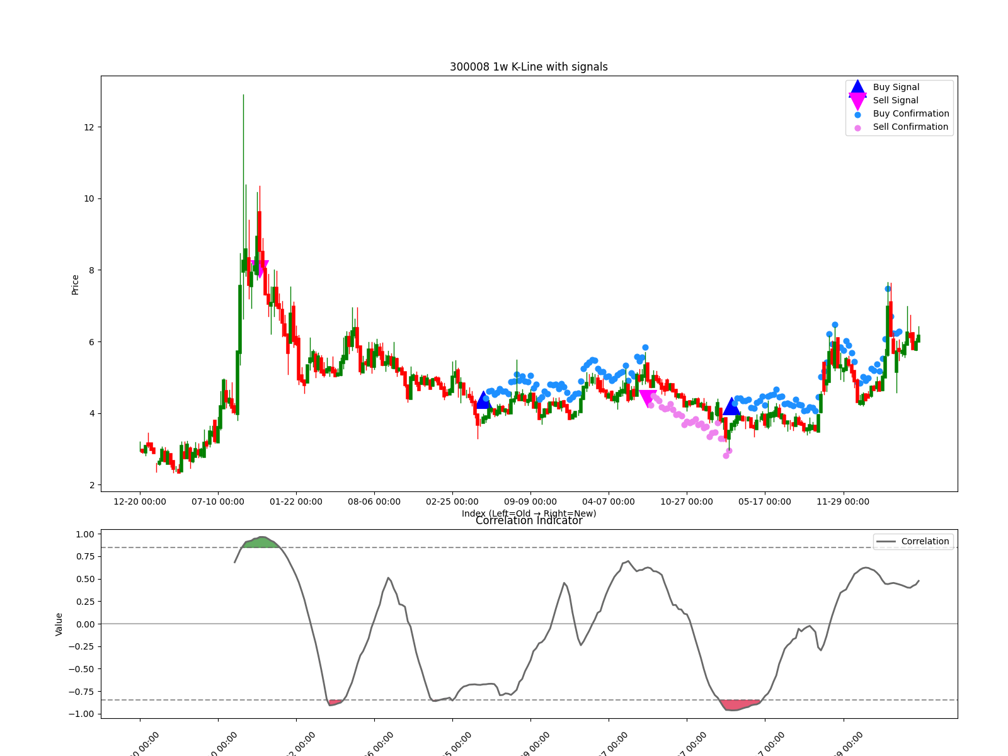The width and height of the screenshot is (1008, 756).
Task: Click the green shaded correlation peak area
Action: 262,542
